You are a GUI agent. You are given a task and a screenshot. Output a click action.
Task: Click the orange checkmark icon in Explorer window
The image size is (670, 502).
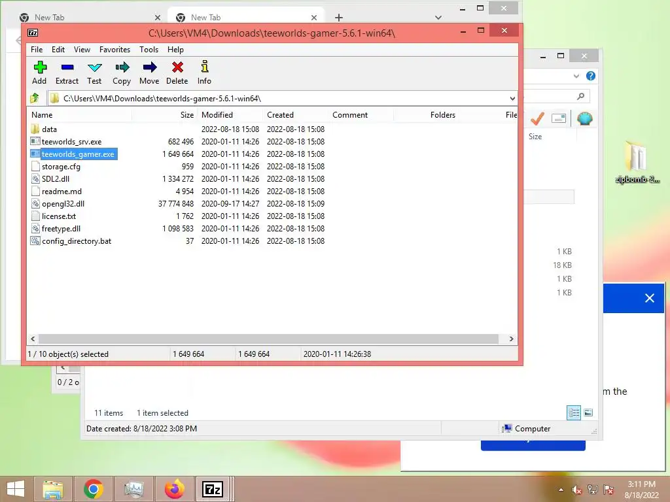pyautogui.click(x=537, y=119)
